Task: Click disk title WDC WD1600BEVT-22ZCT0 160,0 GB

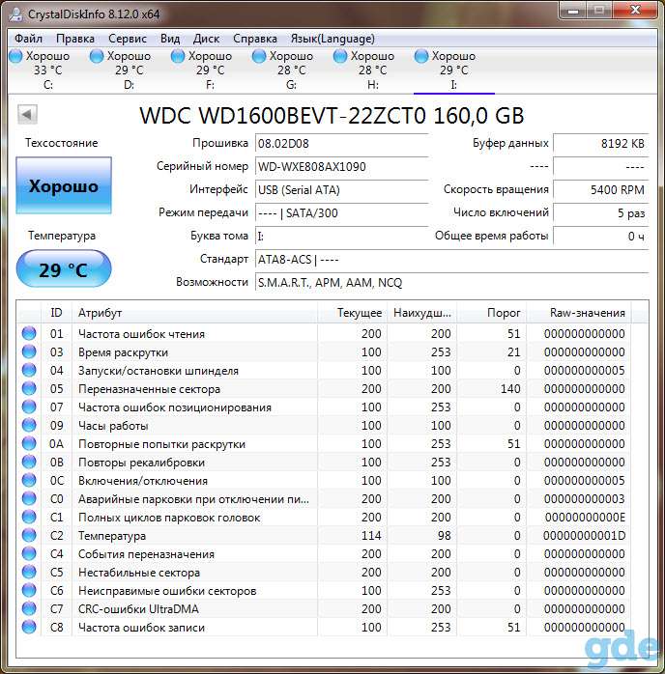Action: click(x=332, y=115)
